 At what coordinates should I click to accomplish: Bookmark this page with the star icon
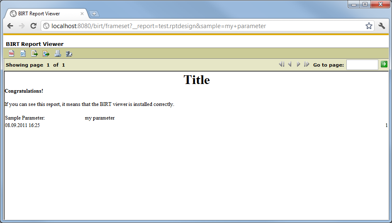369,26
